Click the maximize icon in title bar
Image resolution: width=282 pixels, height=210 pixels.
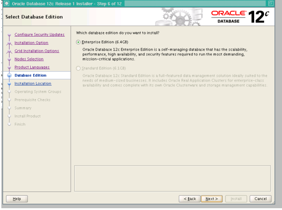click(271, 4)
